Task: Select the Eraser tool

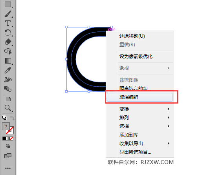Action: (8, 42)
